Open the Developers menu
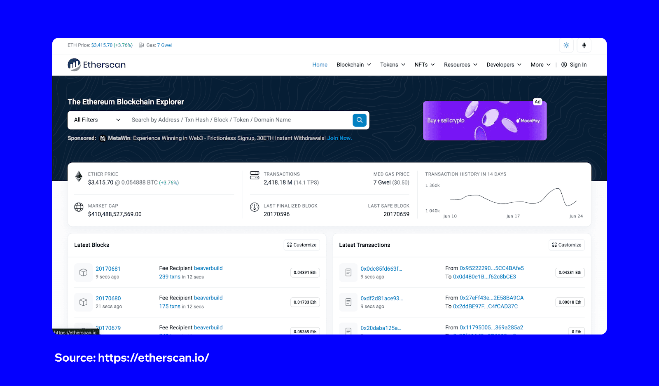This screenshot has height=386, width=659. [504, 65]
